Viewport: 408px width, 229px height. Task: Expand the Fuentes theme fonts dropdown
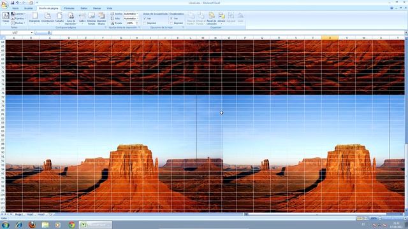click(18, 18)
